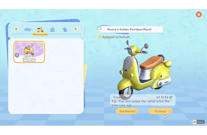
Task: Switch to the Horses category icon
Action: 65,30
